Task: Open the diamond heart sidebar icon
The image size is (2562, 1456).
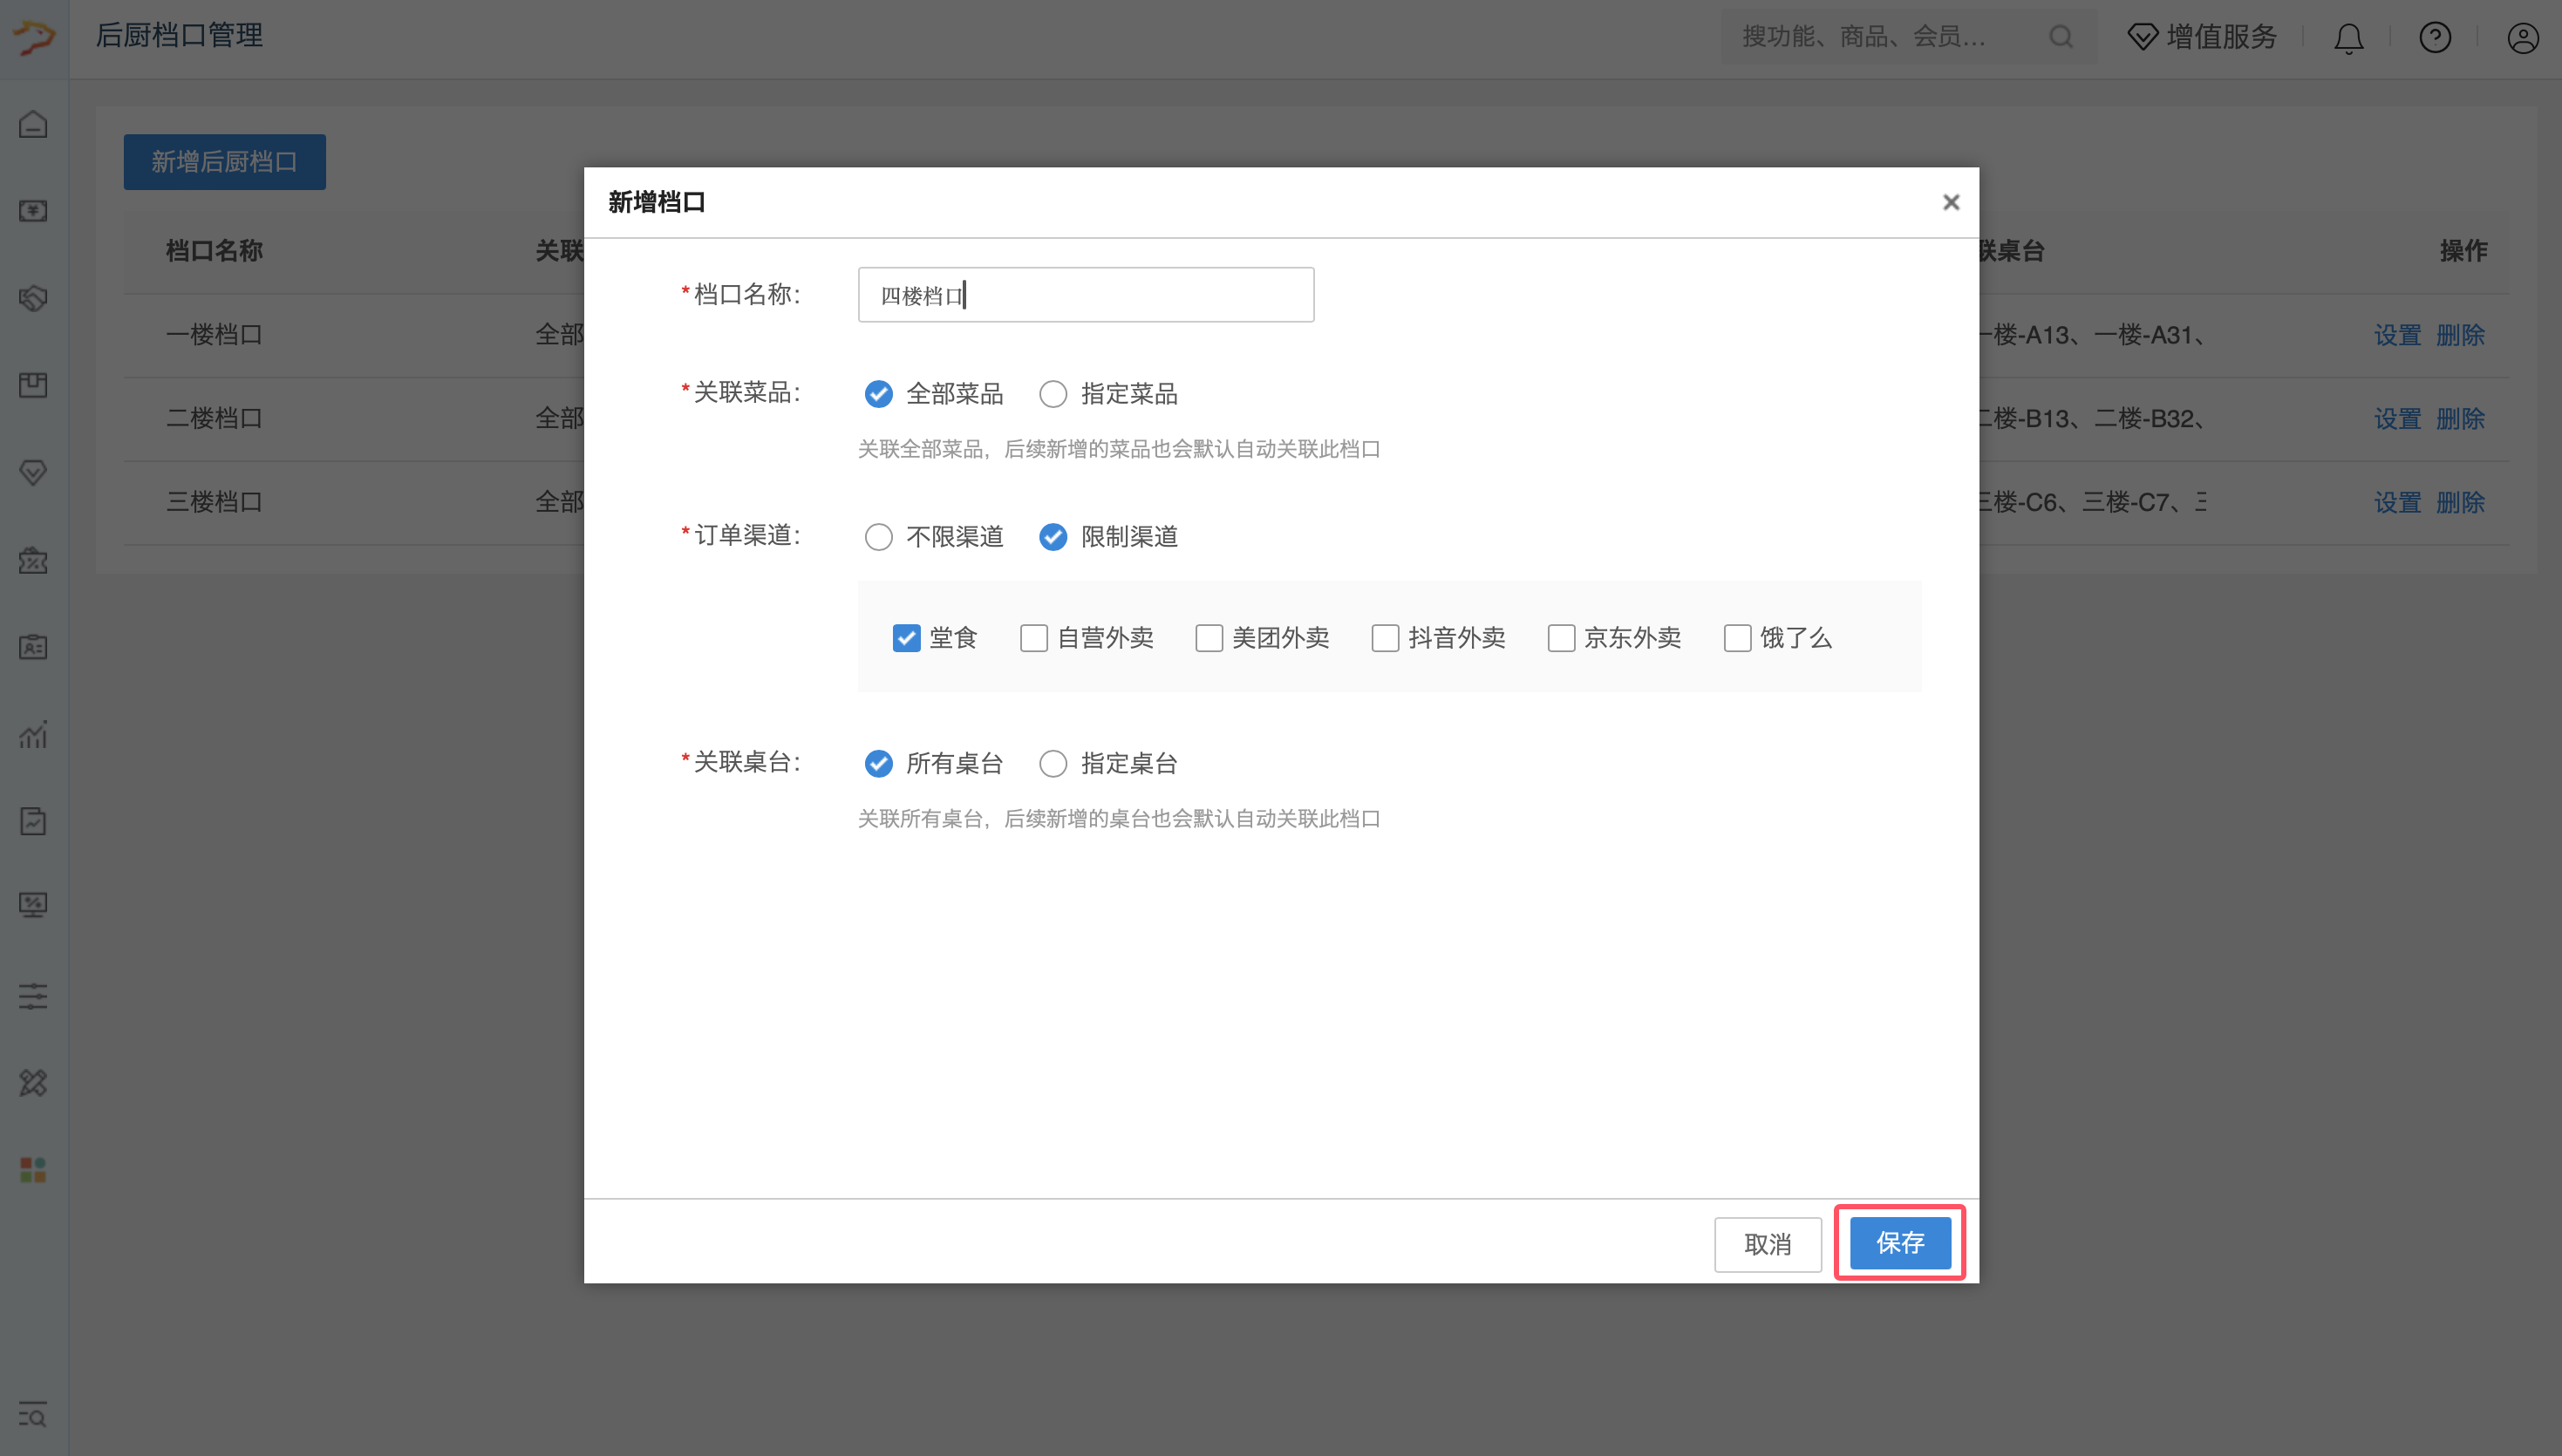Action: coord(33,472)
